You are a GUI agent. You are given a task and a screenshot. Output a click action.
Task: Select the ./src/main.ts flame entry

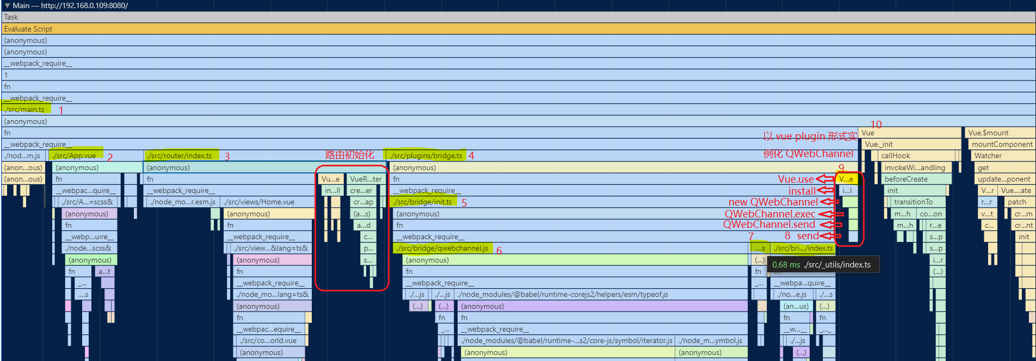tap(25, 109)
